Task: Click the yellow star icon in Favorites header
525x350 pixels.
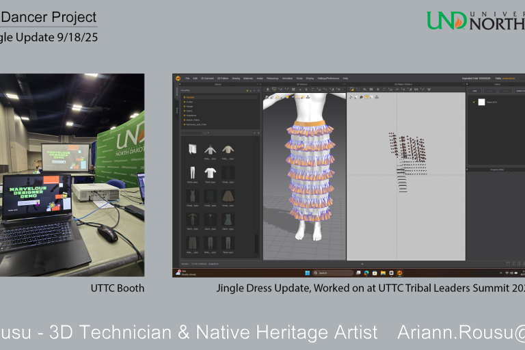Action: coord(247,91)
